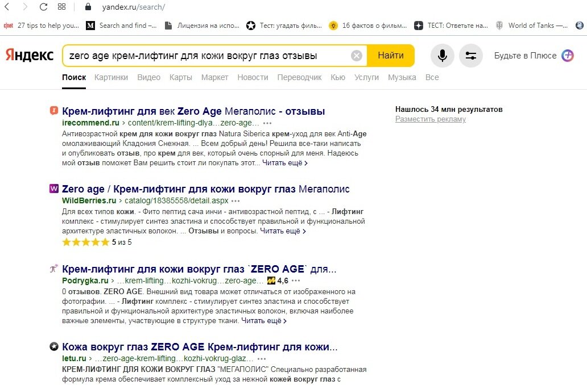Open 'Крем-лифтинг для век Zero Age Мегаполис - отзывы' result
The image size is (587, 385).
coord(193,111)
